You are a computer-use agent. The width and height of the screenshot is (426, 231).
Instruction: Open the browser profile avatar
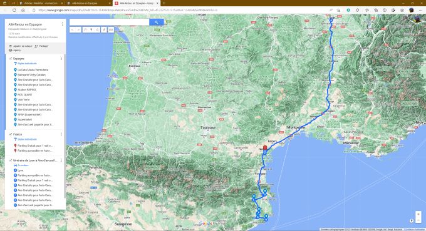coord(412,10)
